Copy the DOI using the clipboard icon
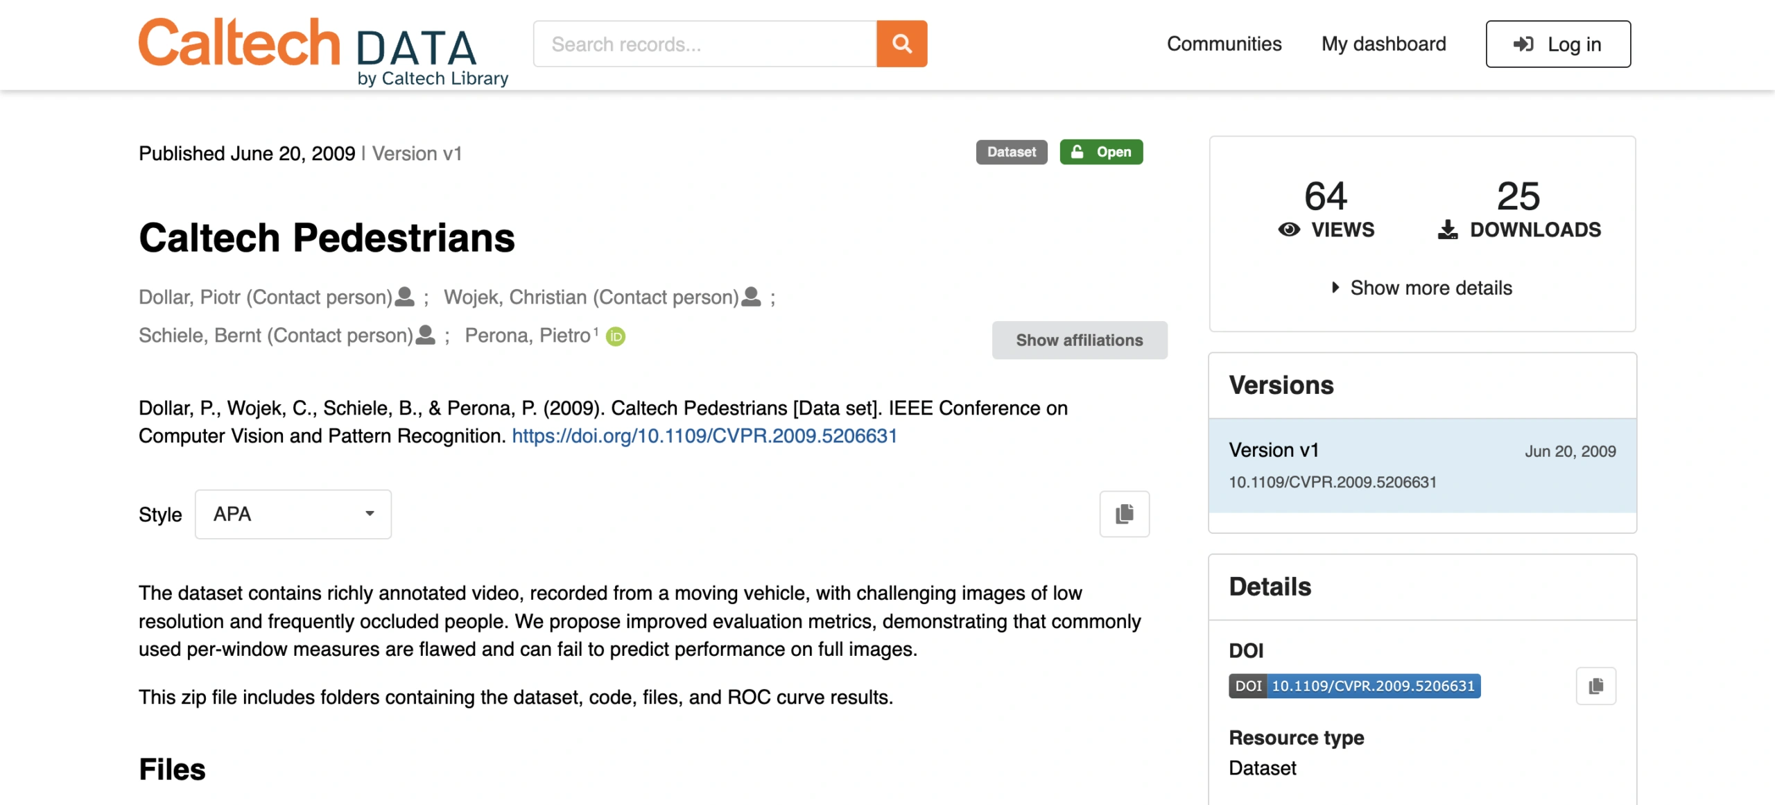 1595,686
